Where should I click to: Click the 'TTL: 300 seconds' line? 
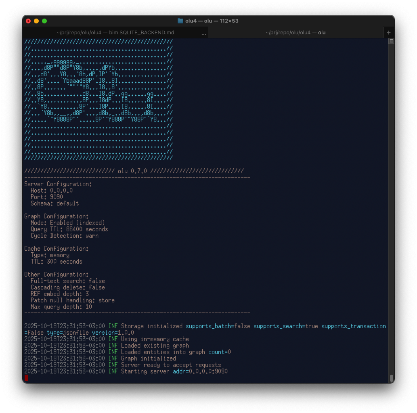[x=57, y=262]
